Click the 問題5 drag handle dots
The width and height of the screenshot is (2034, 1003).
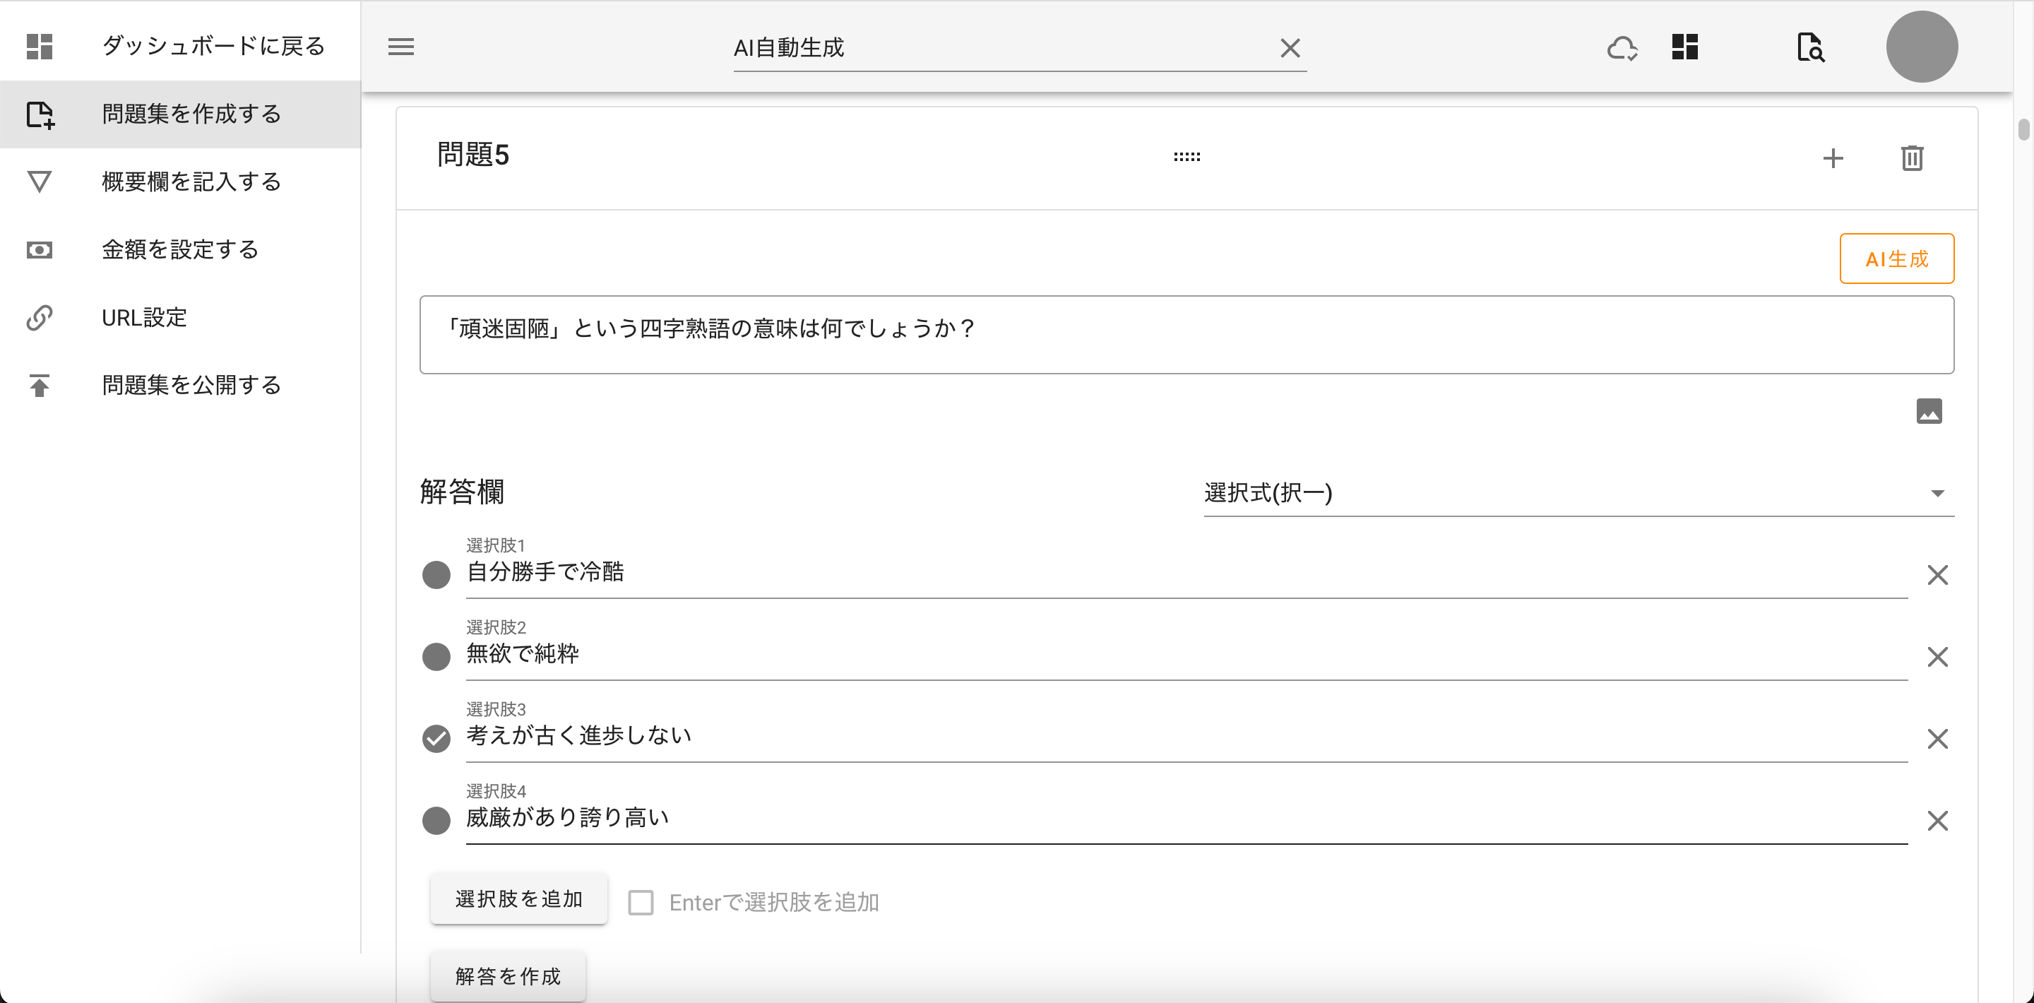pos(1186,158)
